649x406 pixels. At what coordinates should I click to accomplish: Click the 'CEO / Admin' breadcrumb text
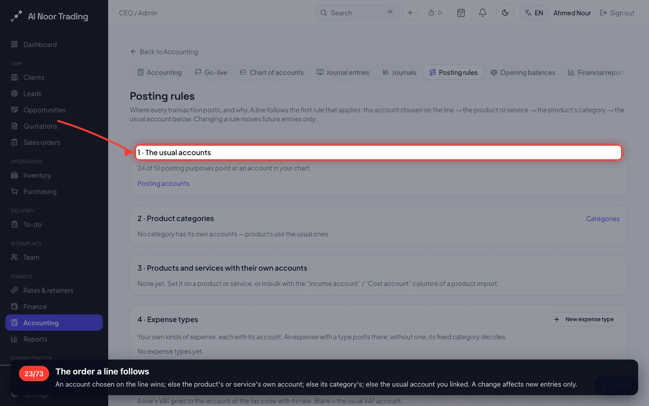(138, 13)
